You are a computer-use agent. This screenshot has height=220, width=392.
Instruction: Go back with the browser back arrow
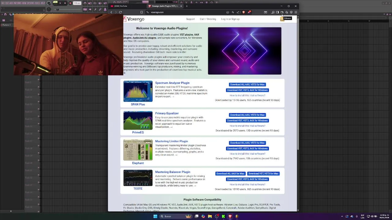111,12
